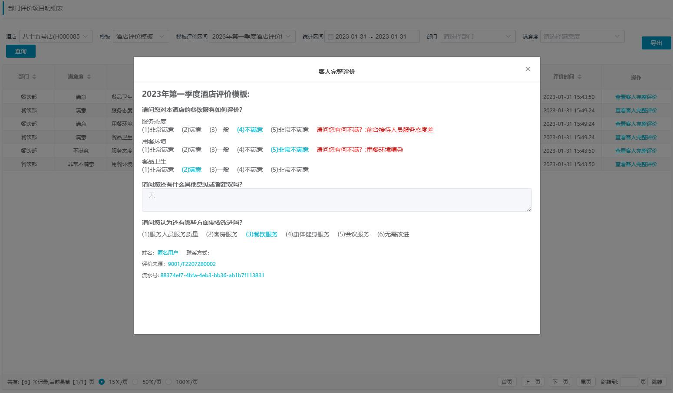
Task: Close the 客人完整评价 dialog
Action: (x=528, y=69)
